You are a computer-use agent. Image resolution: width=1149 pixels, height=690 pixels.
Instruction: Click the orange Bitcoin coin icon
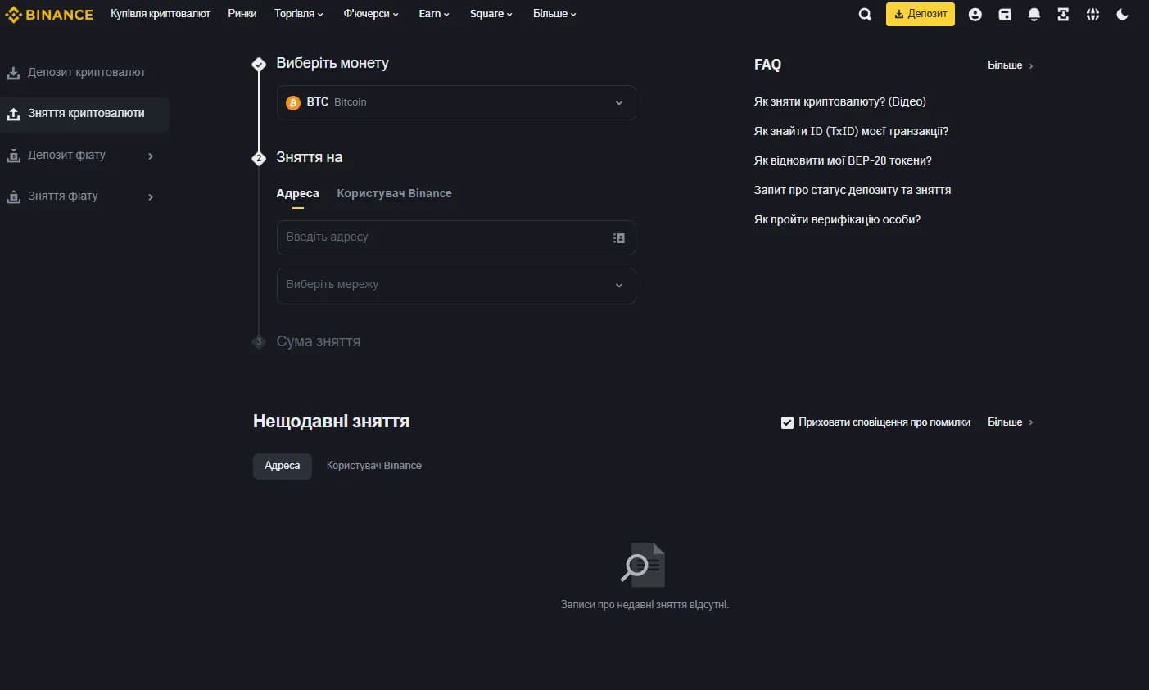pos(292,103)
